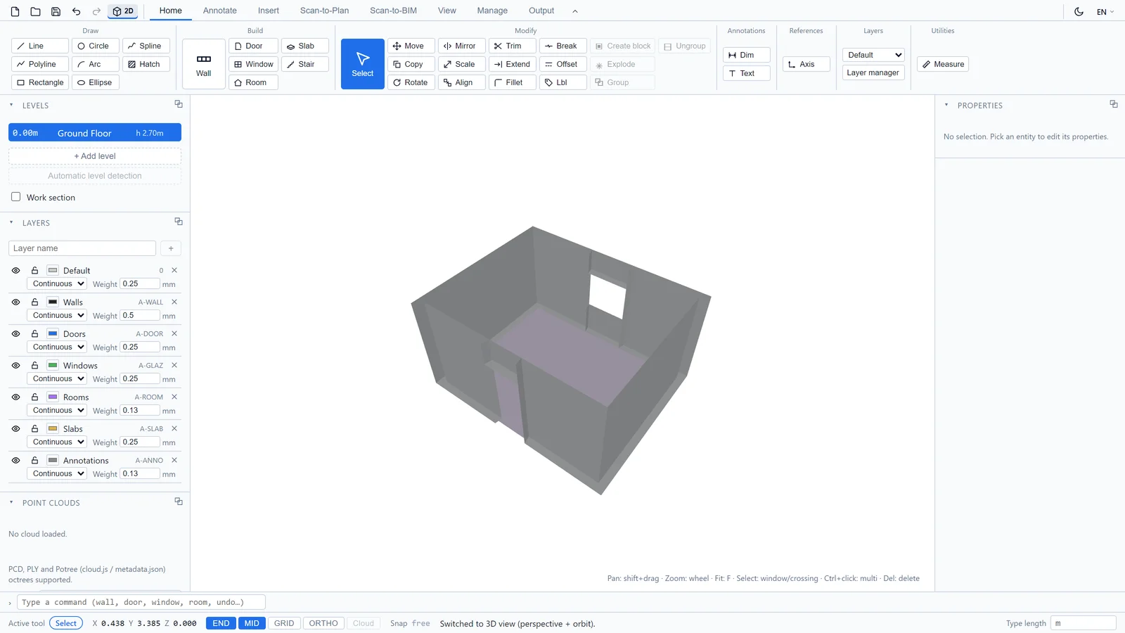Switch to the Insert tab
This screenshot has height=633, width=1125.
pos(268,11)
